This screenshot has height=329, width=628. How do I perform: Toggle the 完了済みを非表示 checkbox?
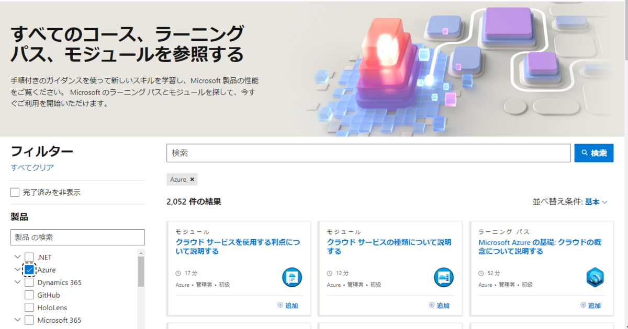click(x=15, y=193)
